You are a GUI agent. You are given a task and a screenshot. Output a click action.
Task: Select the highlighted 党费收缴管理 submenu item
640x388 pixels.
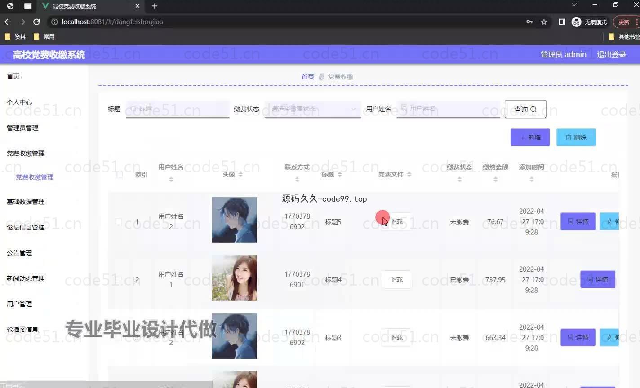35,177
